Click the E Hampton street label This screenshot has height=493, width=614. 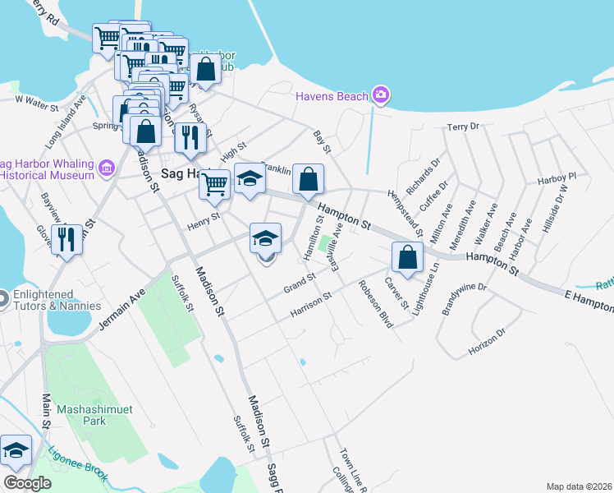pyautogui.click(x=589, y=301)
